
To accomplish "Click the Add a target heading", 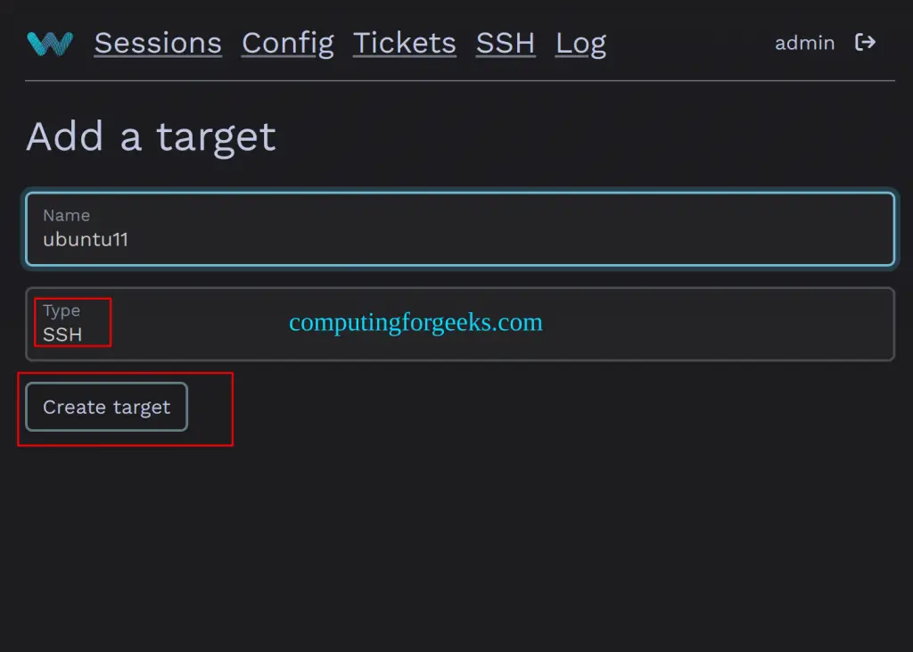I will click(x=152, y=137).
